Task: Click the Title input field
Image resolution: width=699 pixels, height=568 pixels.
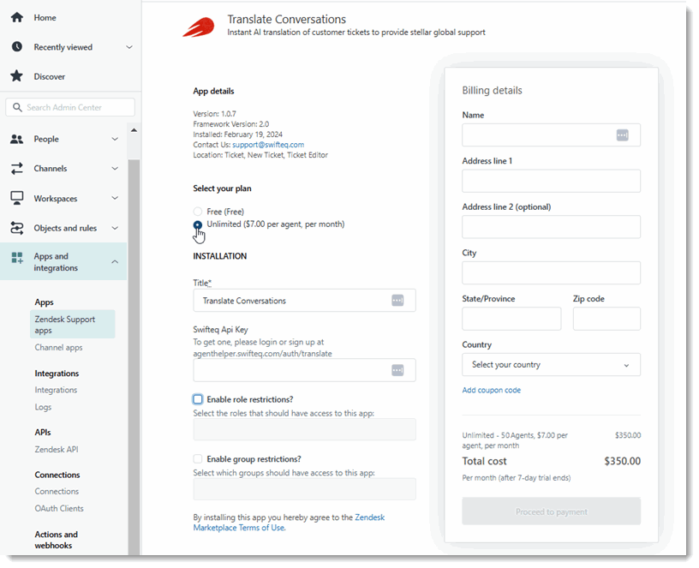Action: 304,301
